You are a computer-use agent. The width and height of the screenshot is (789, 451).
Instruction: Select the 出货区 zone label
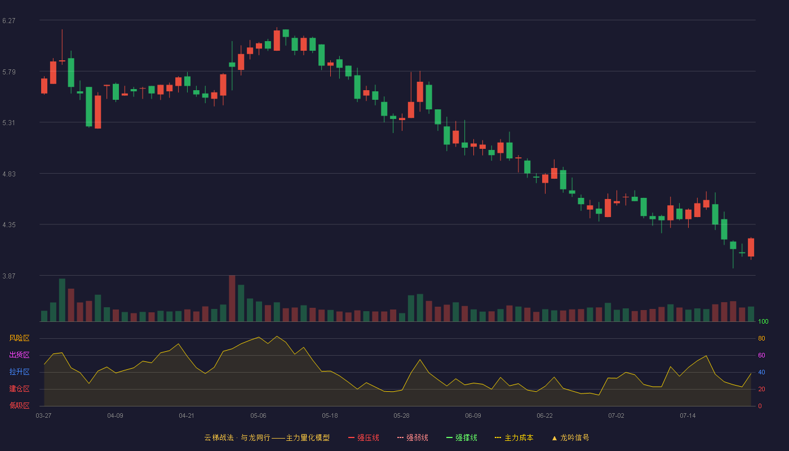pos(19,355)
